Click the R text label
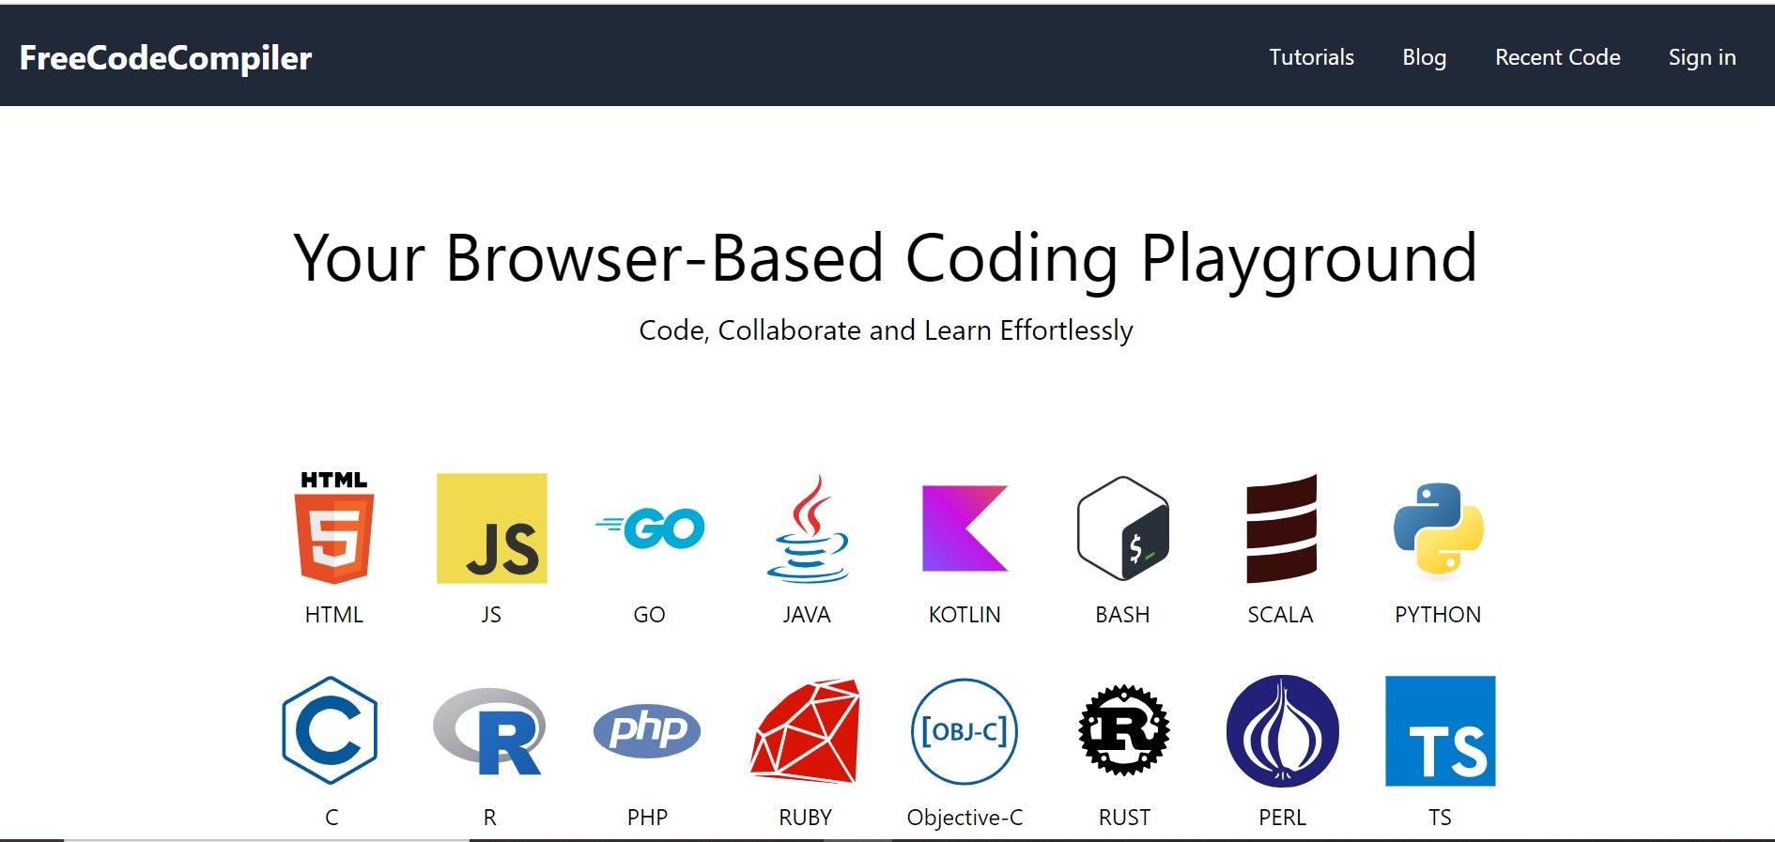1775x842 pixels. 489,818
